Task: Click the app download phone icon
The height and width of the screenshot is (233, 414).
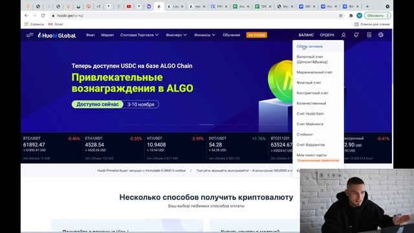Action: coord(369,35)
